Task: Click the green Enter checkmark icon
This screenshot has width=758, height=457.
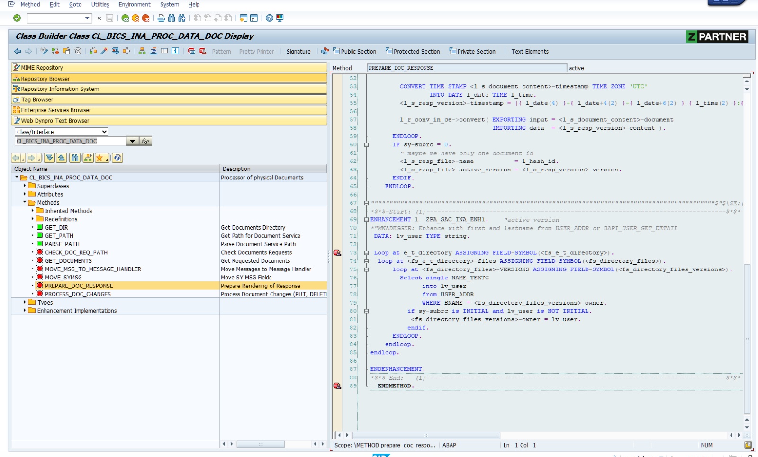Action: coord(17,18)
